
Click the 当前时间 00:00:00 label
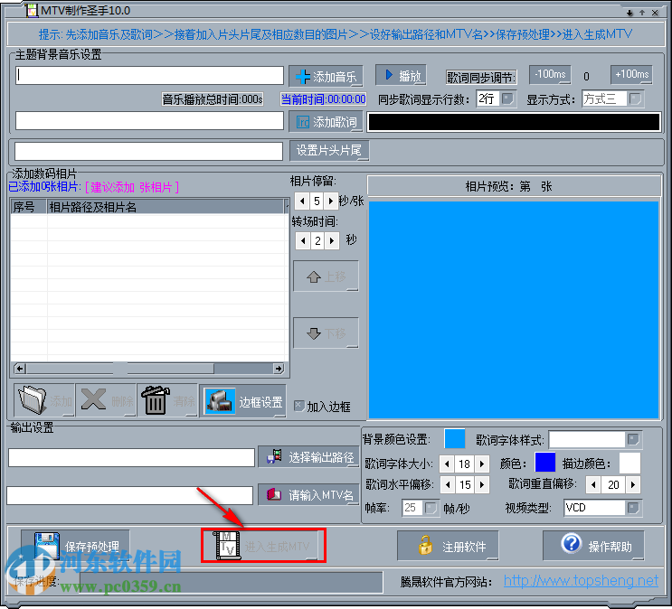coord(323,98)
